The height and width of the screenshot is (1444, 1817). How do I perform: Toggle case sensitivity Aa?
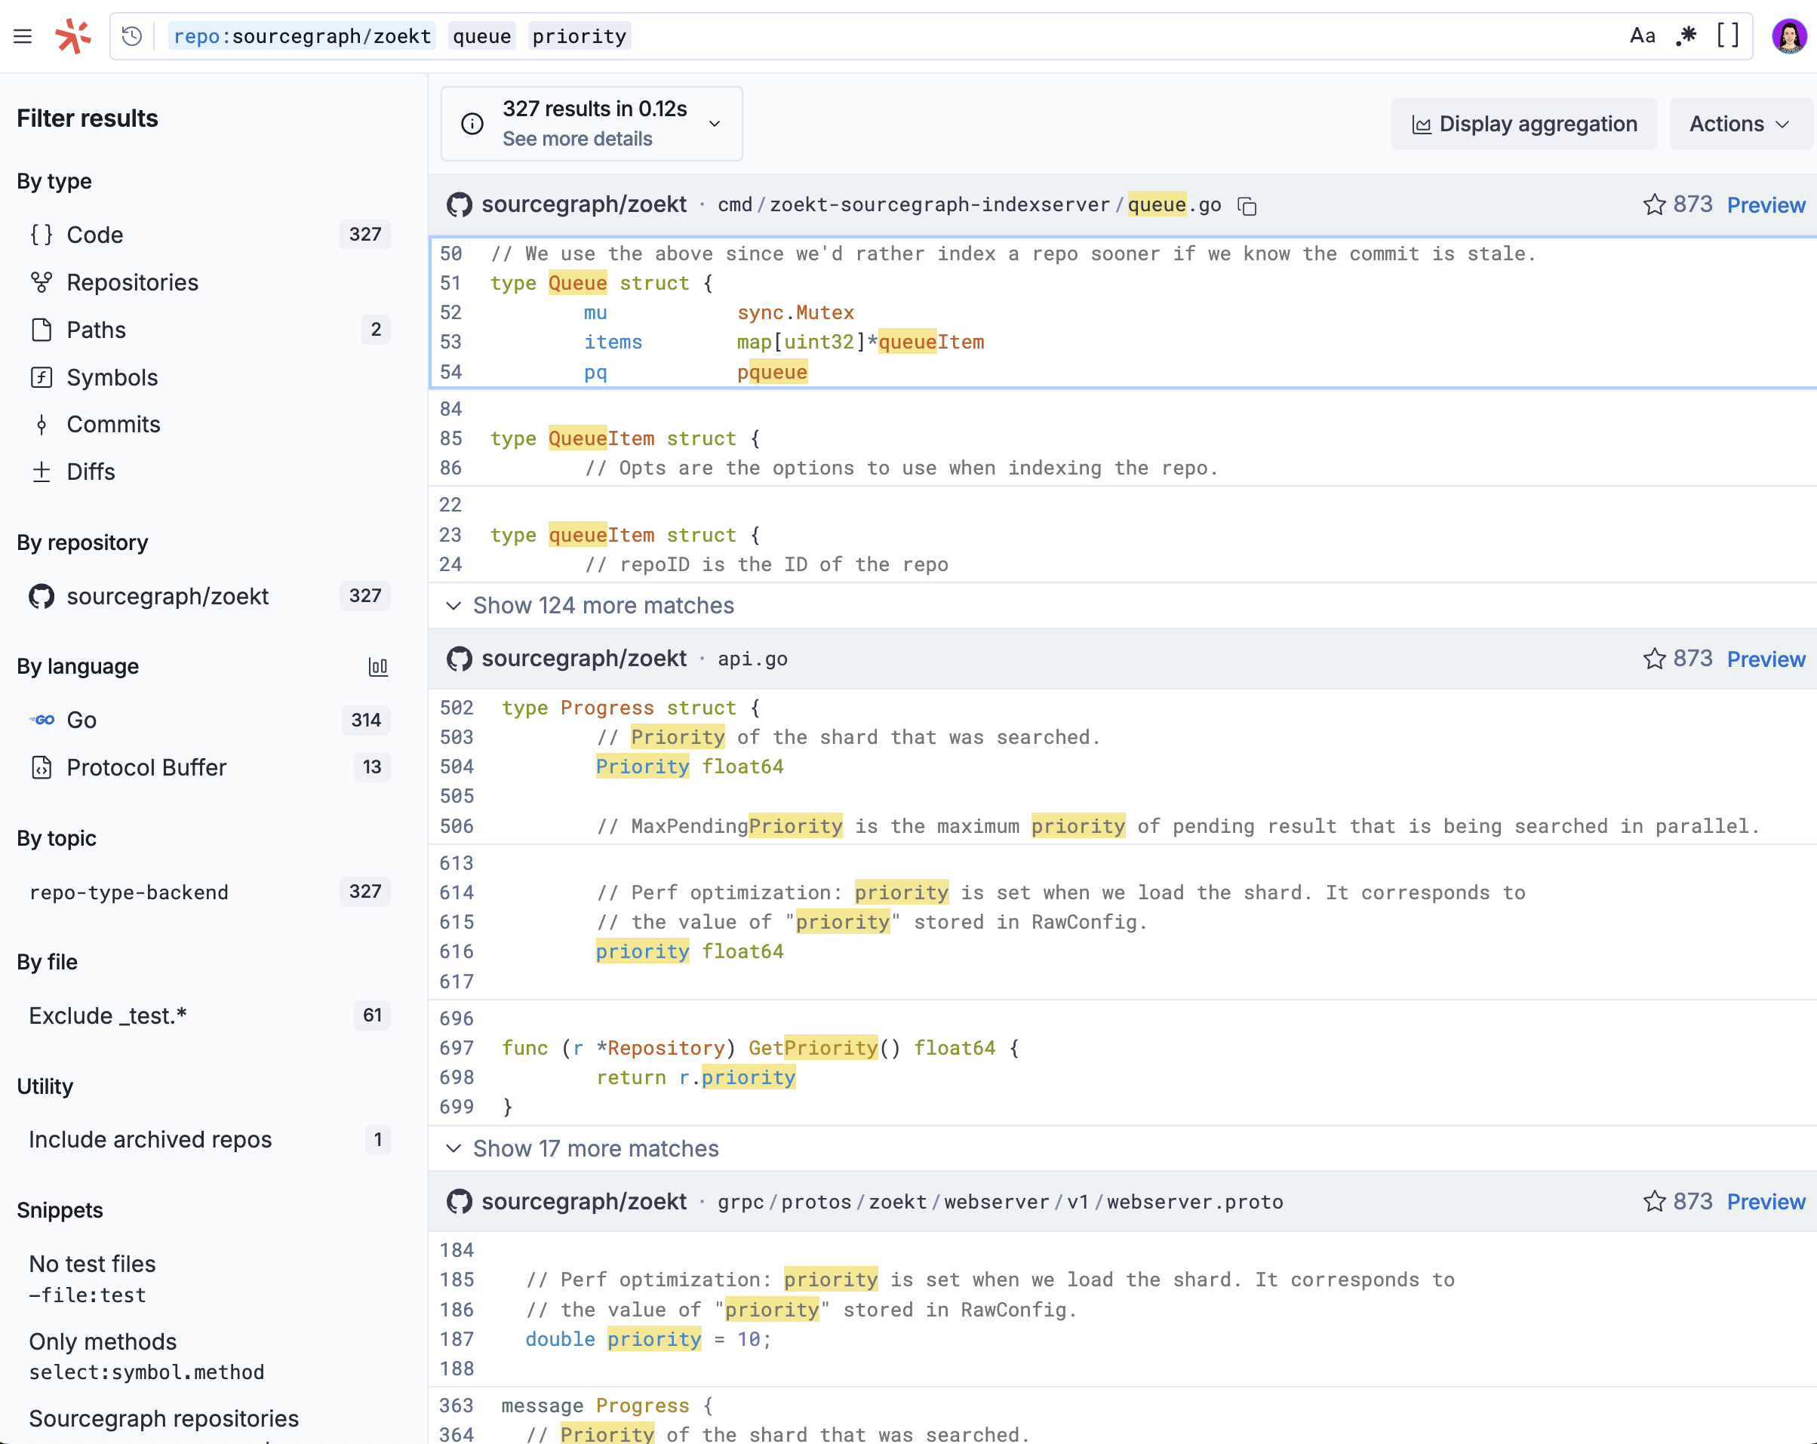[x=1642, y=35]
